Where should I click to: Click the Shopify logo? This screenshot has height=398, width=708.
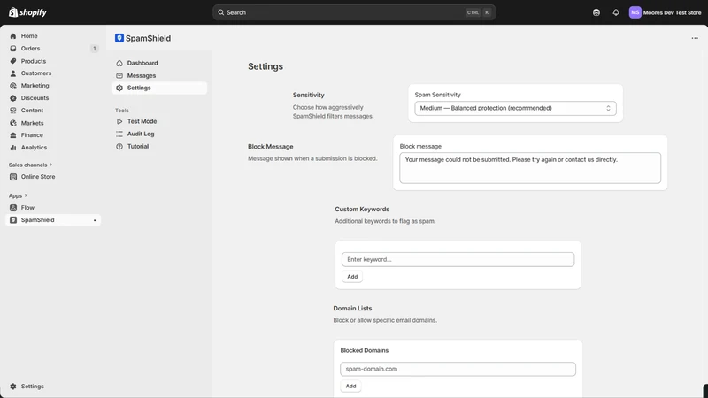(27, 12)
